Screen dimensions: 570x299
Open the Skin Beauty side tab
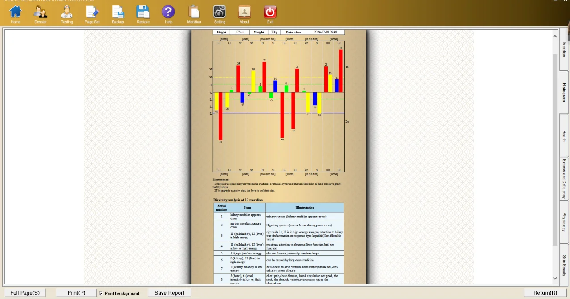[564, 265]
